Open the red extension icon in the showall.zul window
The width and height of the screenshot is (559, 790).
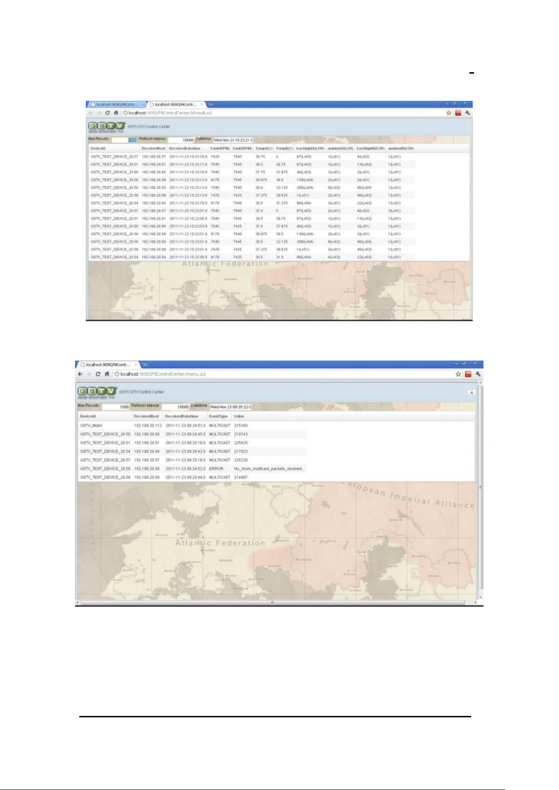pyautogui.click(x=458, y=113)
